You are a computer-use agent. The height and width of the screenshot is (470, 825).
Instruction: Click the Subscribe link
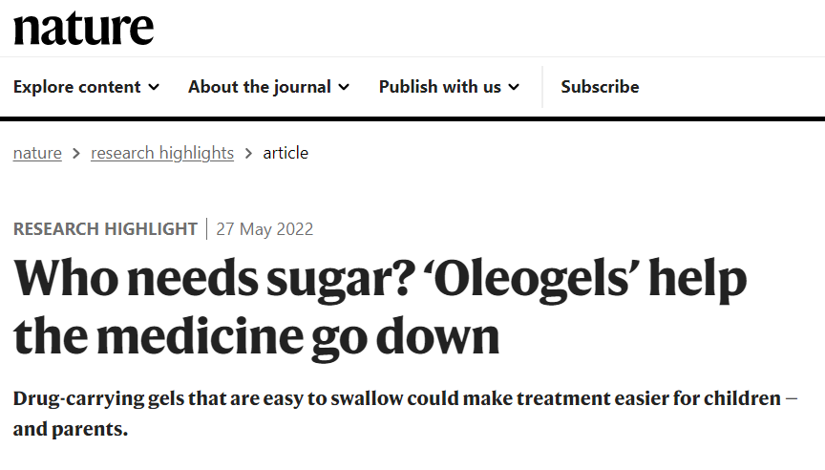point(600,87)
